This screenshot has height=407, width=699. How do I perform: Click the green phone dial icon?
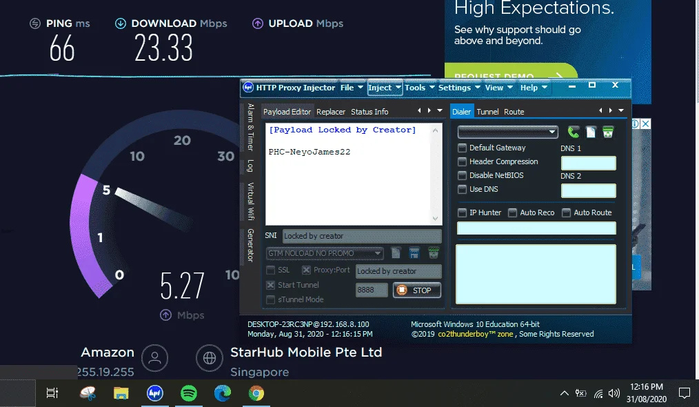point(574,132)
